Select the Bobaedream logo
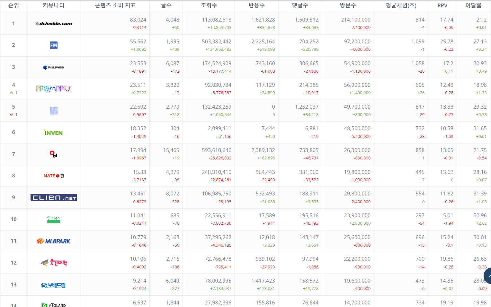Image resolution: width=491 pixels, height=307 pixels. [53, 285]
